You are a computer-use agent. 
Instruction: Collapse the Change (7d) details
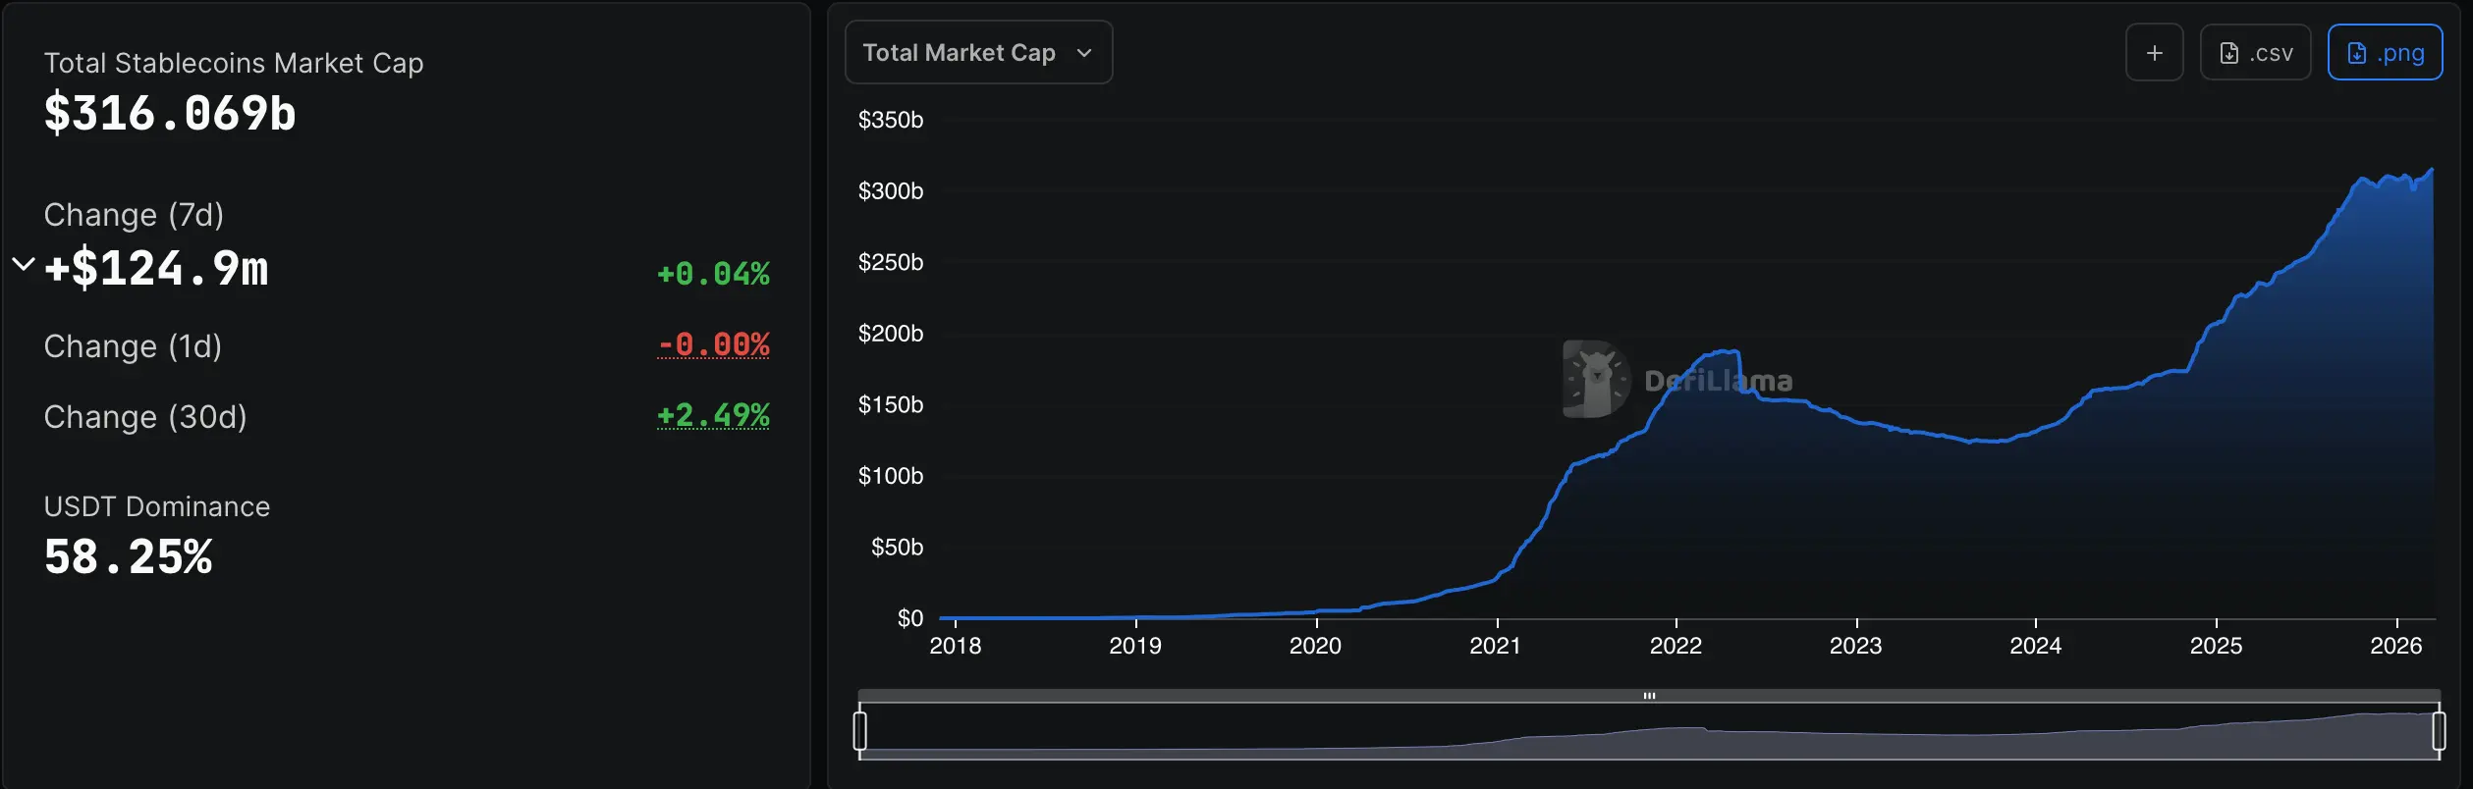(22, 263)
